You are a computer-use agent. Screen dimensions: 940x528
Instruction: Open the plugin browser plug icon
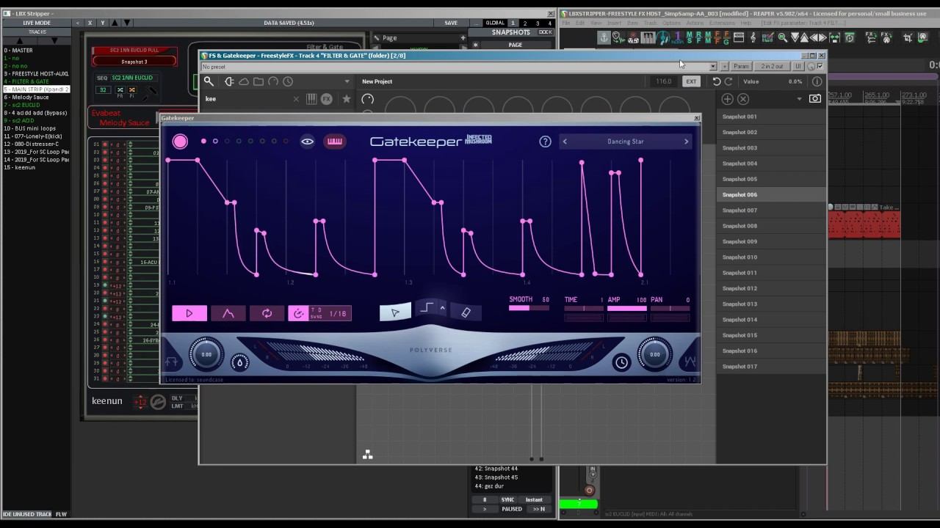point(229,81)
